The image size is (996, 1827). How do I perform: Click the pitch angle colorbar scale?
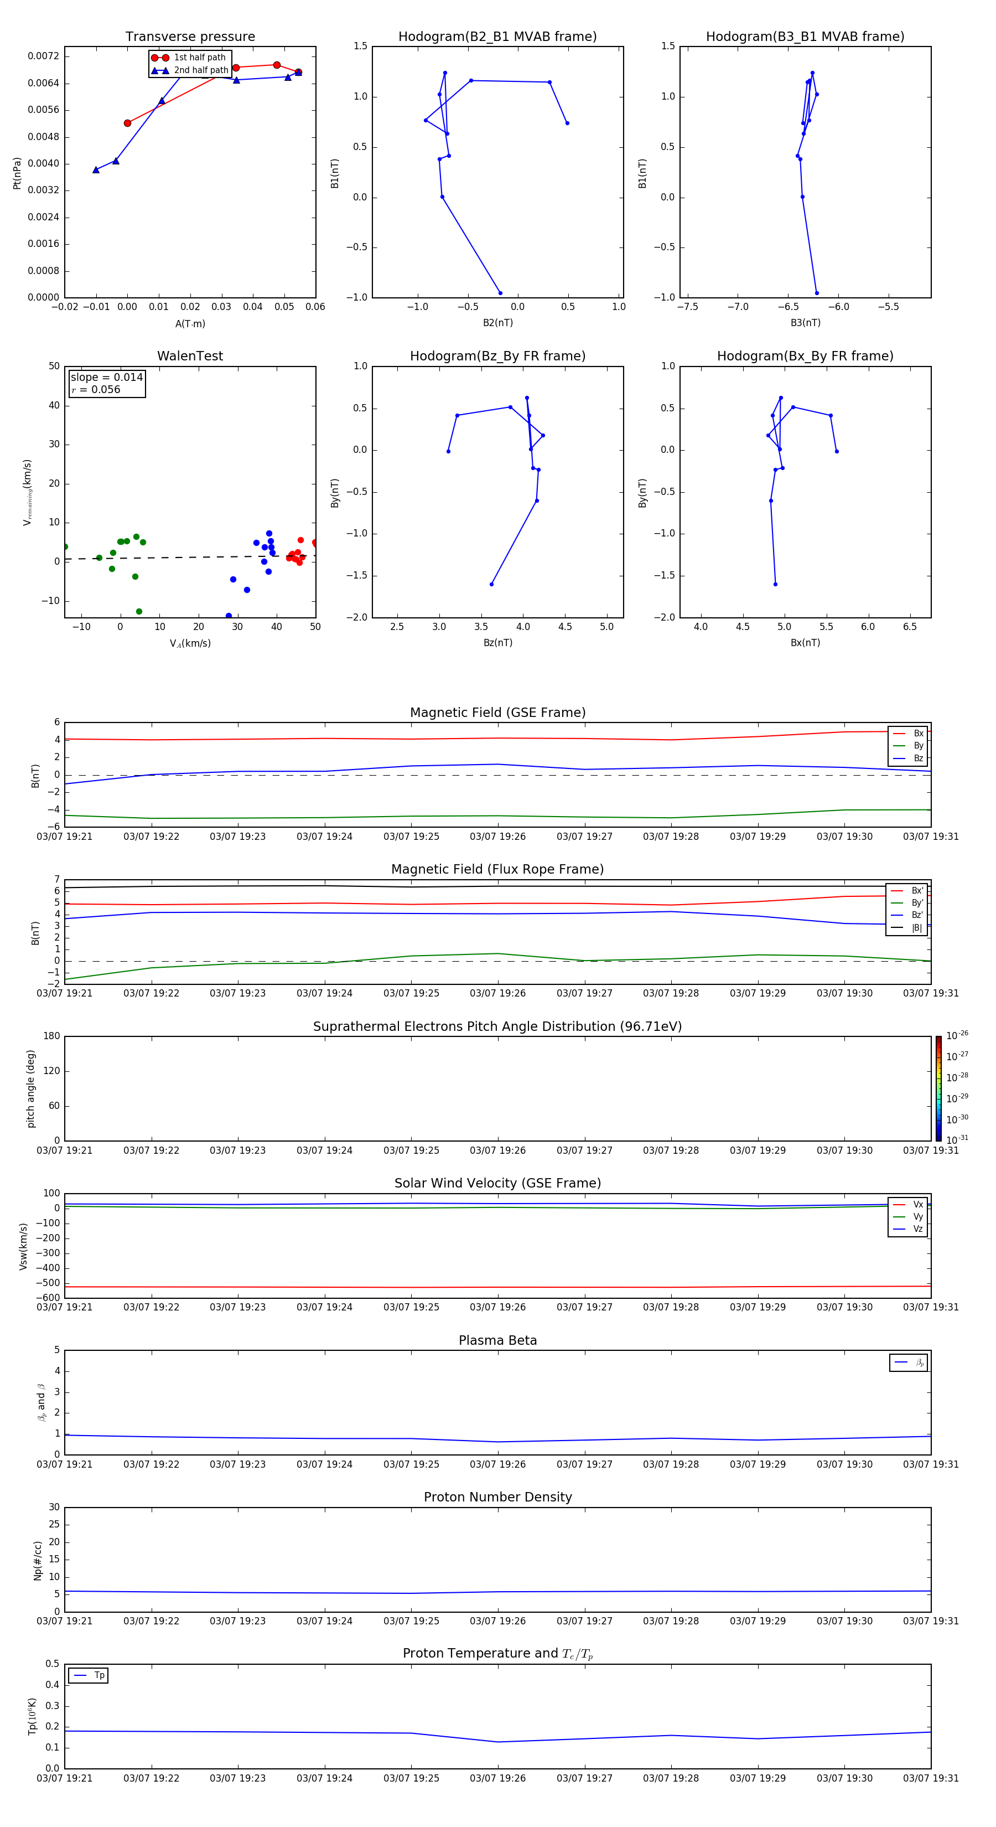[938, 1088]
